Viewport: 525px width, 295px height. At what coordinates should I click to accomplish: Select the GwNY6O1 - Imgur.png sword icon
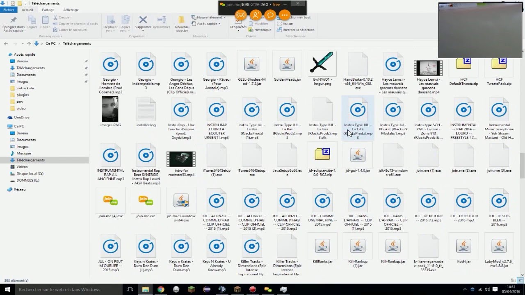pos(322,64)
